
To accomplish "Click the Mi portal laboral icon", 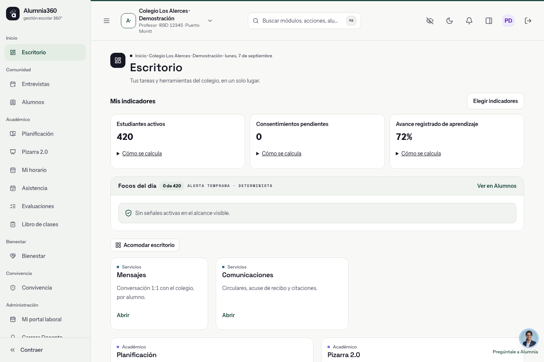I will pyautogui.click(x=13, y=319).
